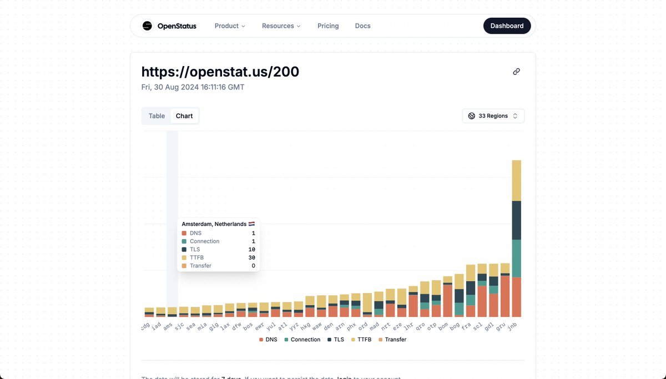Click the TTFB row in the tooltip
Screen dimensions: 666x379
click(x=219, y=258)
